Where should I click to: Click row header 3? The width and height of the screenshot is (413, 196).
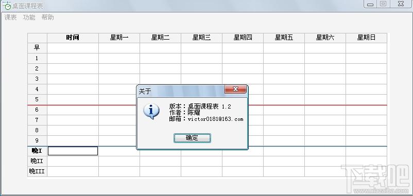point(37,79)
